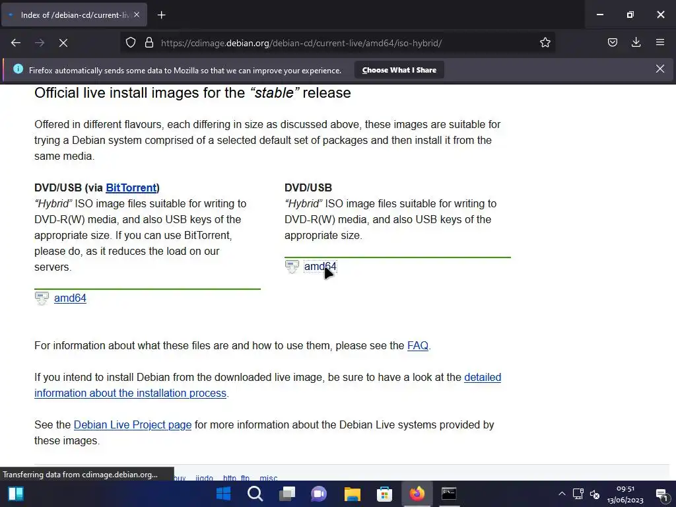This screenshot has width=676, height=507.
Task: Open taskbar Search
Action: pyautogui.click(x=255, y=494)
